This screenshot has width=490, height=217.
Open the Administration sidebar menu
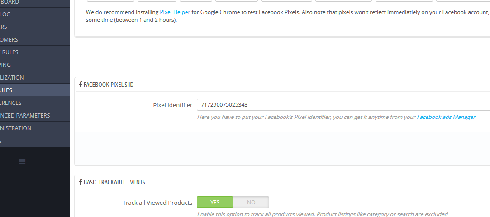(15, 128)
